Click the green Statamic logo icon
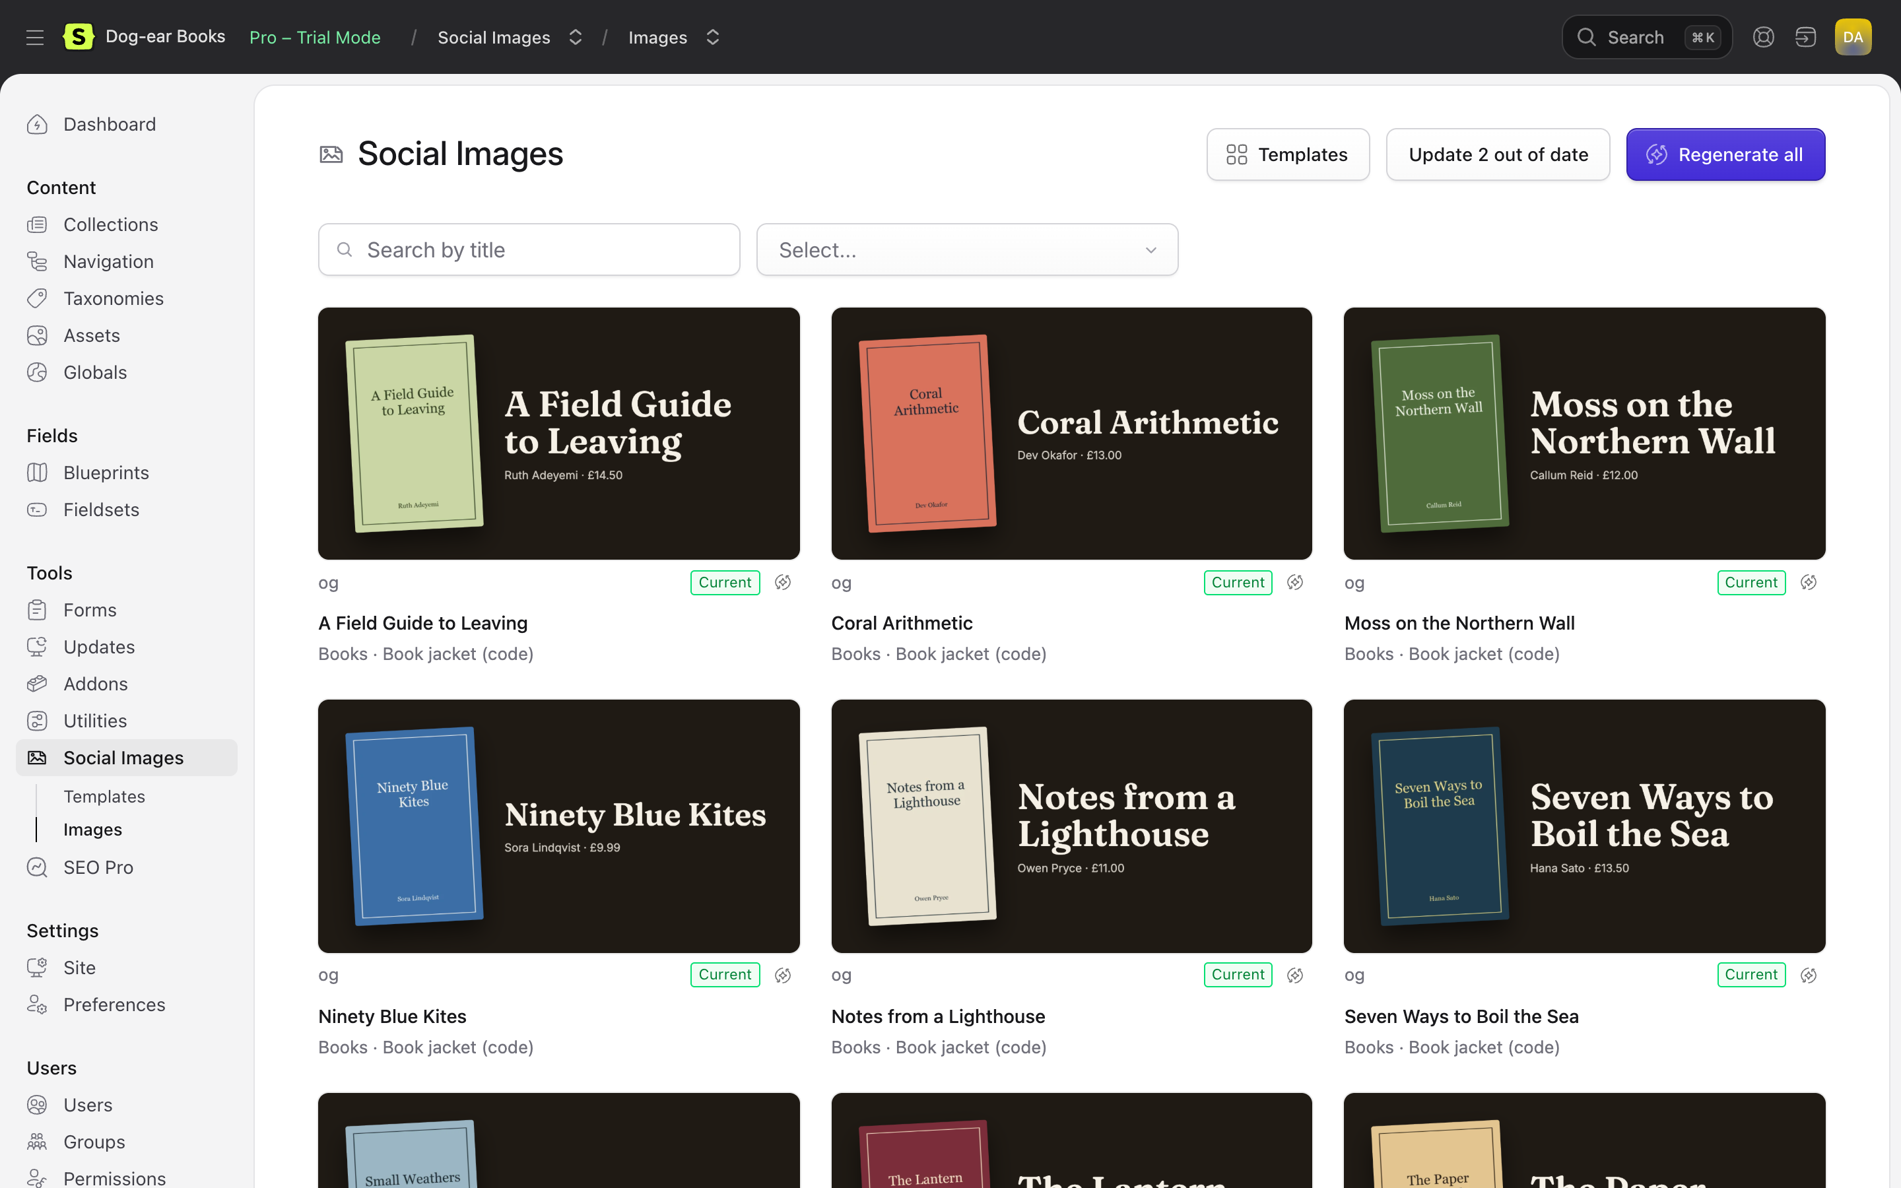The width and height of the screenshot is (1901, 1188). click(79, 37)
